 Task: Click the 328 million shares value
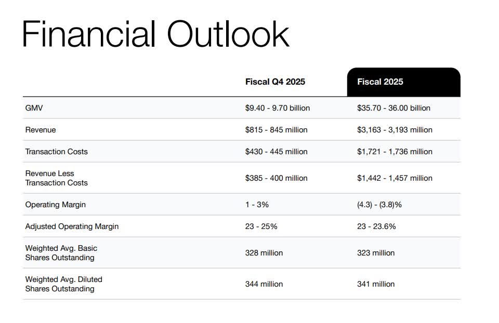(x=264, y=253)
